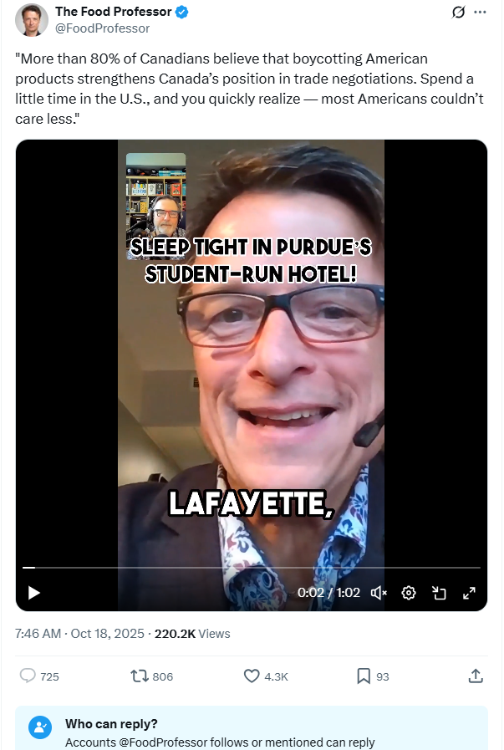This screenshot has height=750, width=504.
Task: Open video settings gear
Action: coord(409,593)
